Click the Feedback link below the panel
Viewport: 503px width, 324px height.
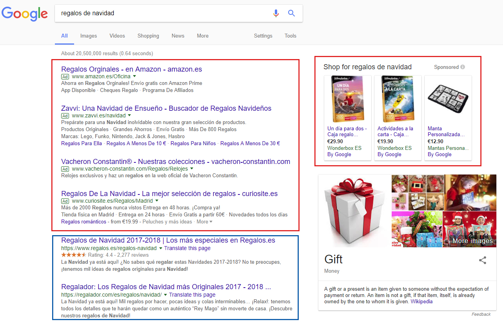[481, 314]
